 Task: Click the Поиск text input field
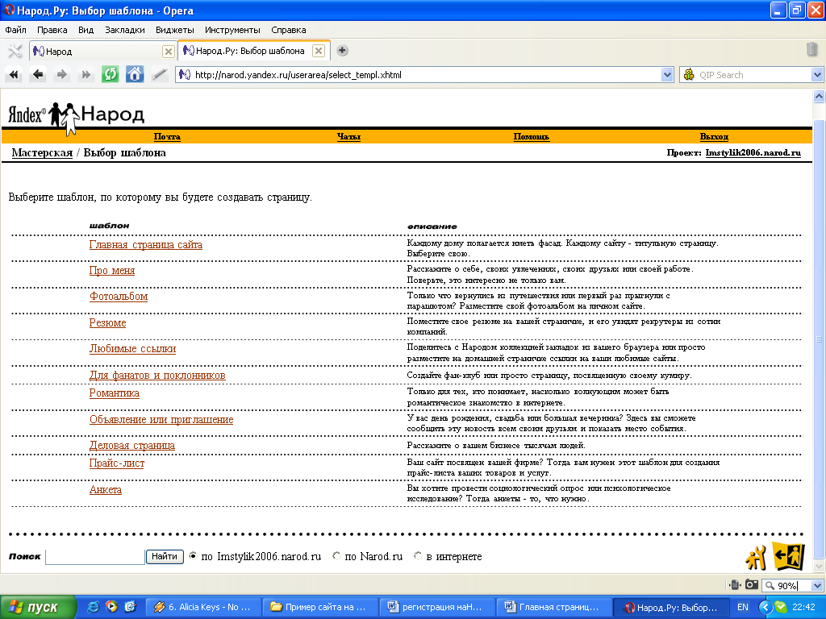tap(95, 556)
